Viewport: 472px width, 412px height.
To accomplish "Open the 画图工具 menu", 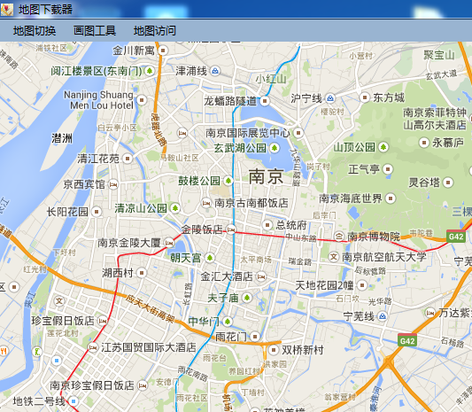I will coord(95,31).
